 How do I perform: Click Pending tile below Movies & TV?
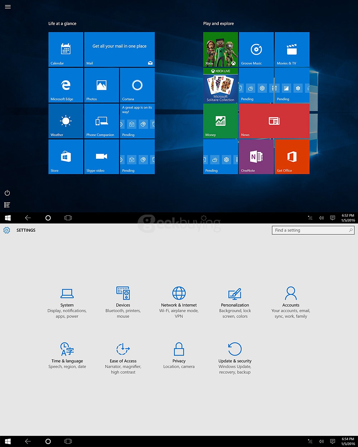point(292,85)
